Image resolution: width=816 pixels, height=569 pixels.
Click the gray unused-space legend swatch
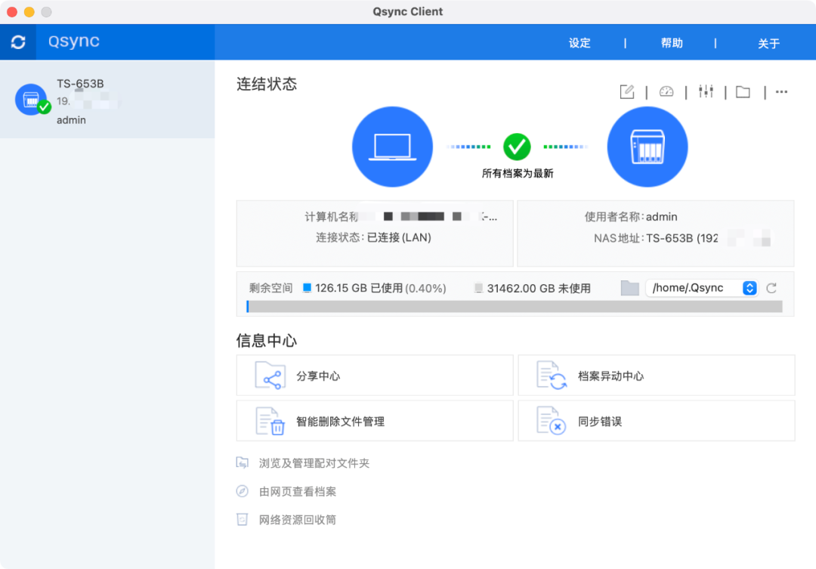tap(478, 287)
